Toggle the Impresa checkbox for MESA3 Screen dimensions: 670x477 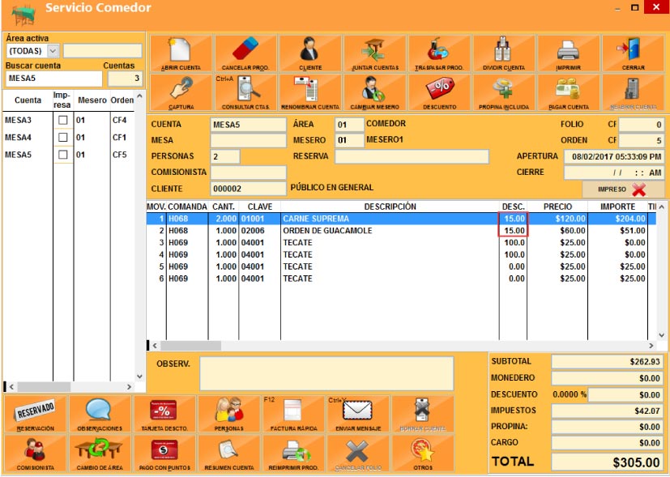click(63, 121)
